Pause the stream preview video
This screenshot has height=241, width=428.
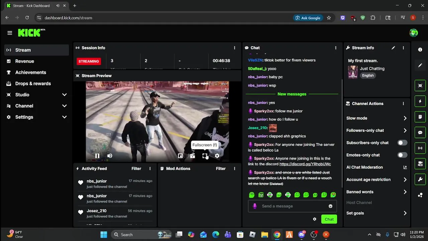point(97,156)
